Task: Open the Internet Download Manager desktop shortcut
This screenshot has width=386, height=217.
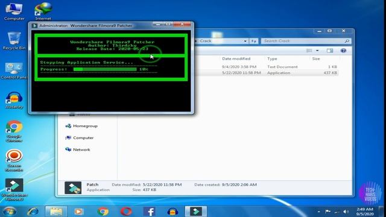Action: tap(43, 11)
